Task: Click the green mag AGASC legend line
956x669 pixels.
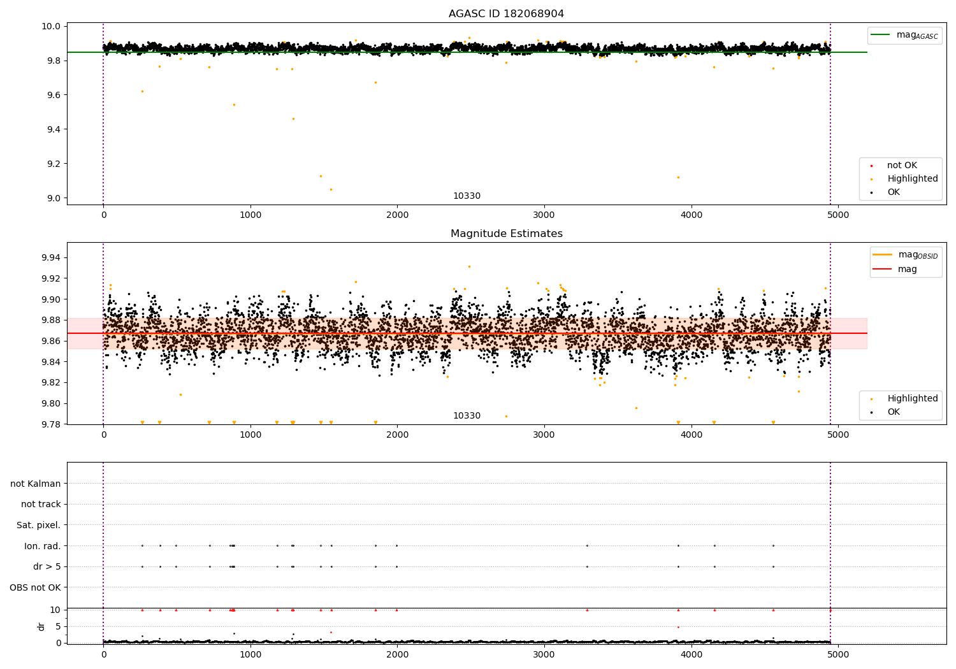Action: click(x=881, y=35)
